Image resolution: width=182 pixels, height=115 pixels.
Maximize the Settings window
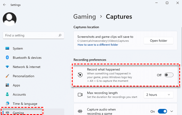[167, 3]
